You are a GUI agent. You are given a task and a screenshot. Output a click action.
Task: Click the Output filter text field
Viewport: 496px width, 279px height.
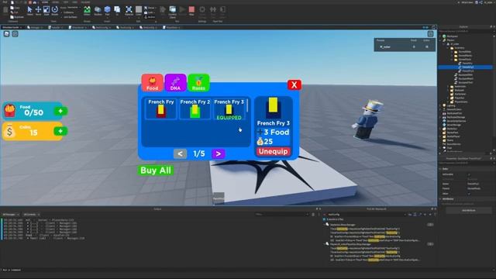pyautogui.click(x=281, y=215)
